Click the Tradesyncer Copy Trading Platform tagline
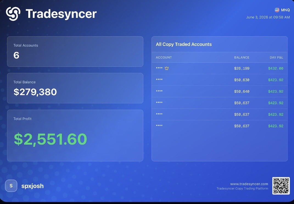Image resolution: width=294 pixels, height=204 pixels. click(x=242, y=188)
